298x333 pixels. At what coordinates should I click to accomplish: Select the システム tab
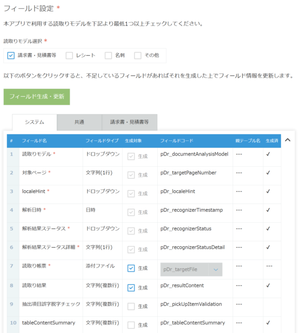(x=35, y=122)
